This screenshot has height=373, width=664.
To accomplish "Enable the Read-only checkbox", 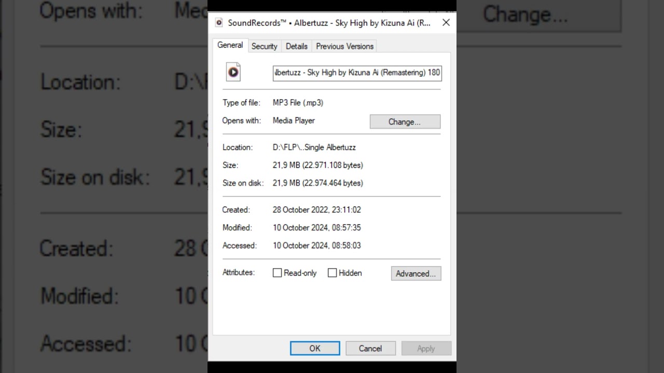I will point(278,273).
